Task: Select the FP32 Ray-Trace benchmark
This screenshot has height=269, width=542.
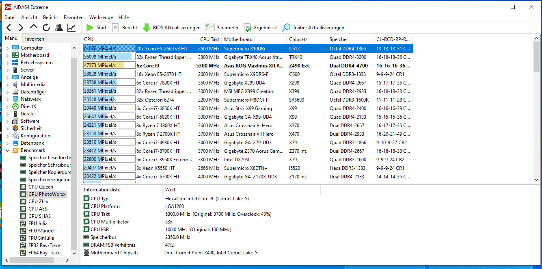Action: pyautogui.click(x=44, y=245)
